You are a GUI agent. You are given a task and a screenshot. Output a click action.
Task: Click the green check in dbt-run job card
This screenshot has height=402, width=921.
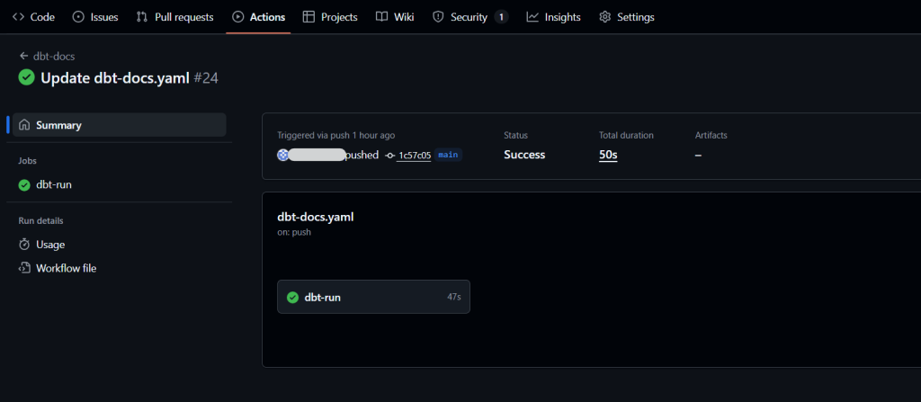click(292, 298)
